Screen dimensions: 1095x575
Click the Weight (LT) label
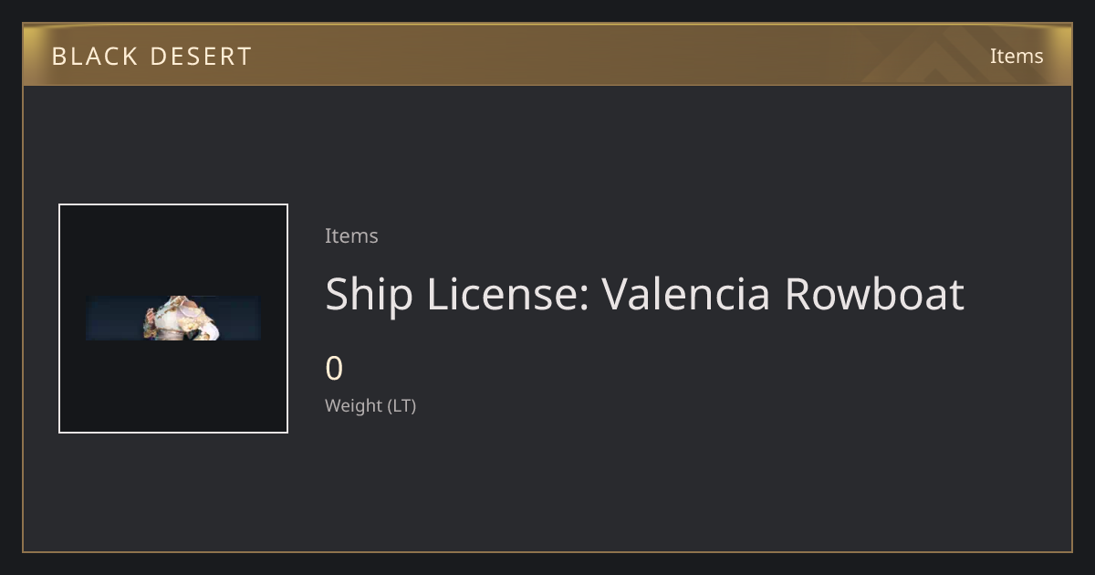pos(370,405)
